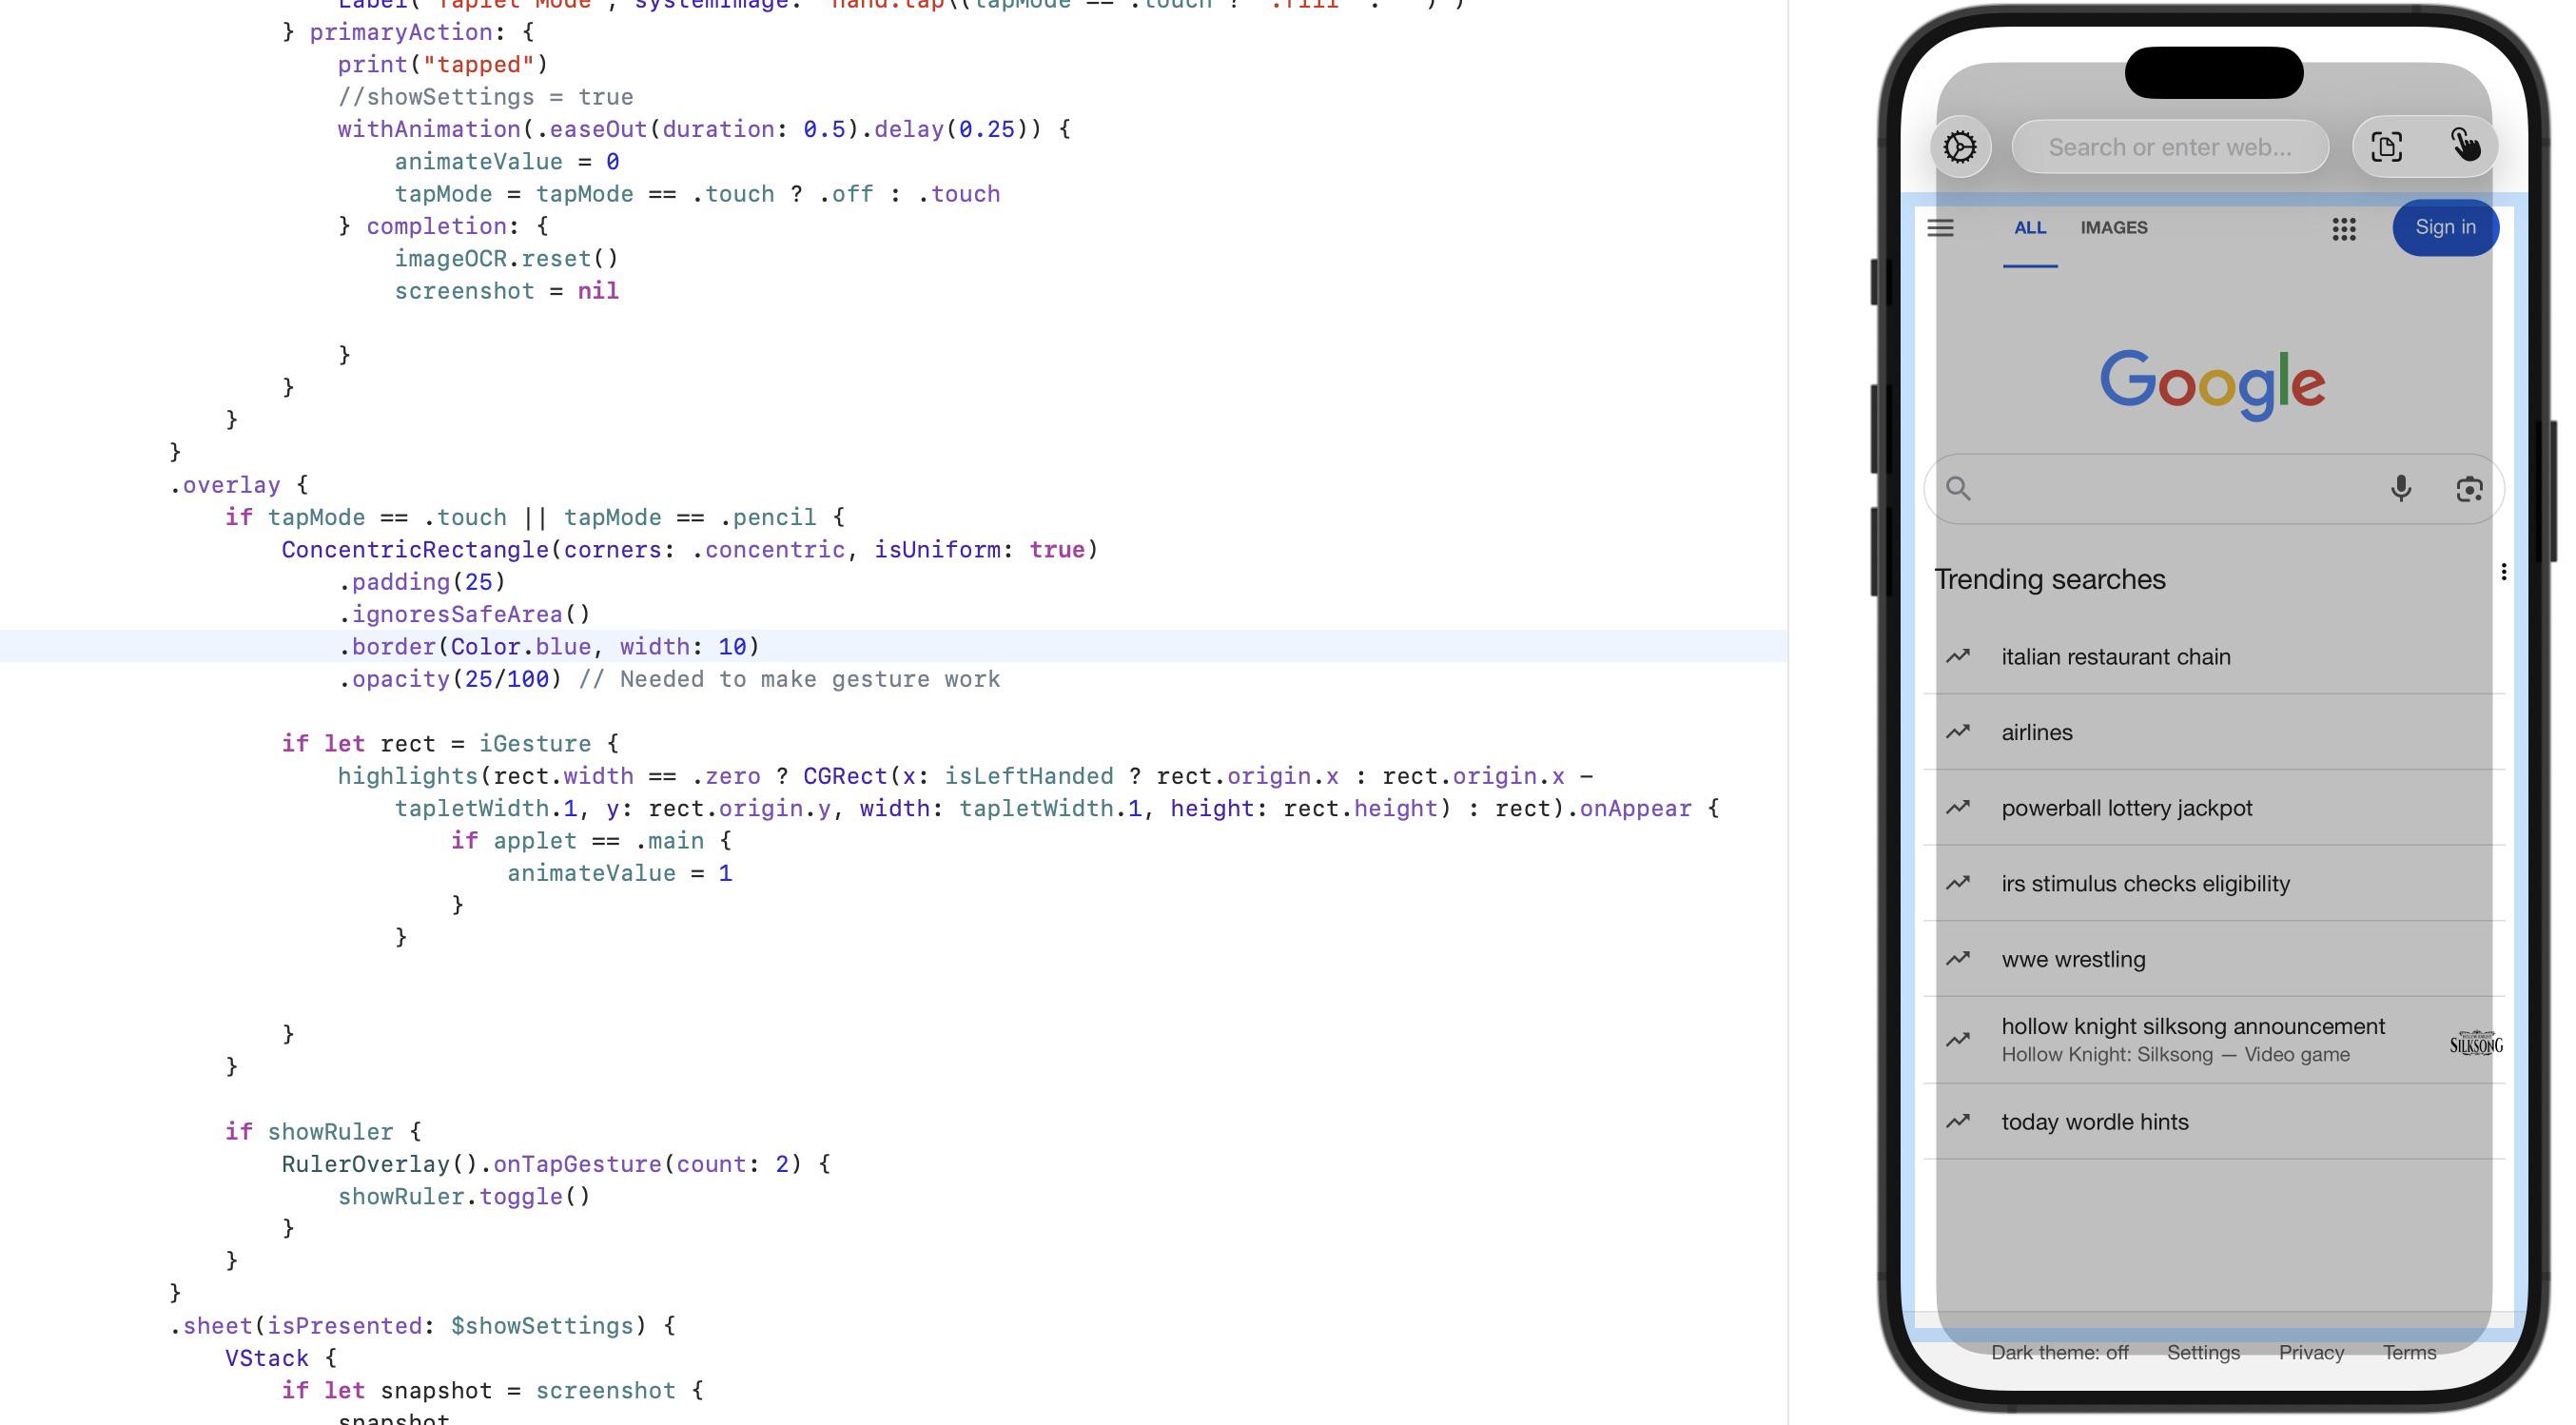Switch to the IMAGES tab
The height and width of the screenshot is (1425, 2576).
click(2113, 228)
